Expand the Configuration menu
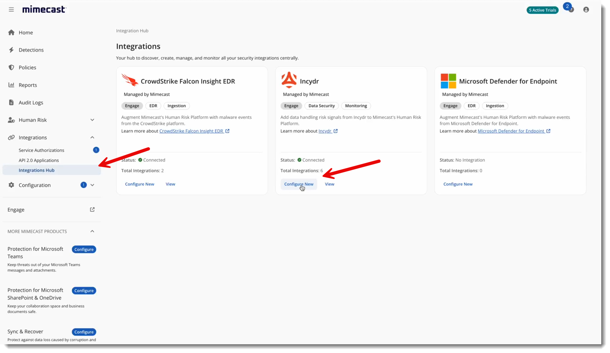Image resolution: width=610 pixels, height=353 pixels. (x=93, y=185)
